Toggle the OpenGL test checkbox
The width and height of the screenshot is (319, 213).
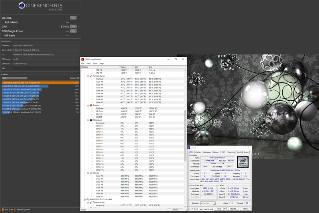[79, 18]
